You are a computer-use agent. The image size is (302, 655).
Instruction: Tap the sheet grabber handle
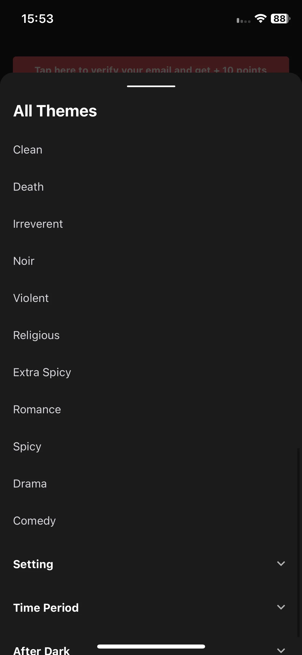point(151,86)
